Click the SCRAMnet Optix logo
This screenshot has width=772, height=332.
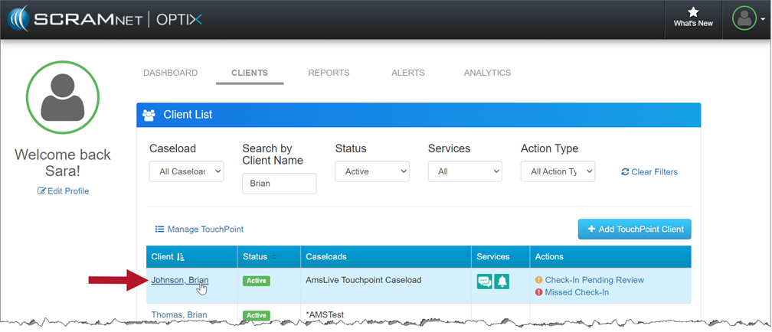(x=106, y=19)
